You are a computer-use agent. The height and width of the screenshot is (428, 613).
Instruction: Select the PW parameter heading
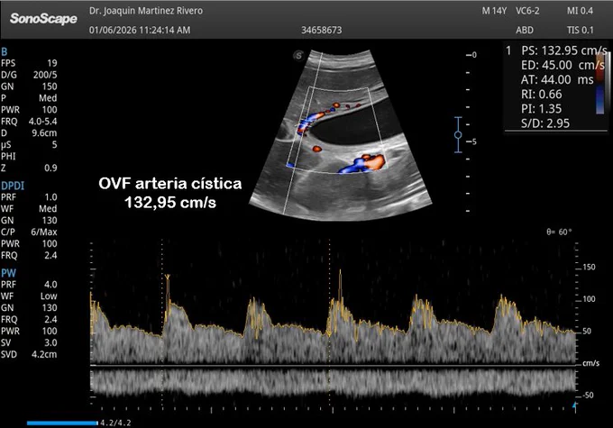tap(8, 273)
